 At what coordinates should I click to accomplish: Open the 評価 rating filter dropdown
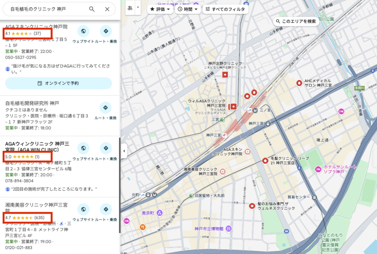point(159,9)
